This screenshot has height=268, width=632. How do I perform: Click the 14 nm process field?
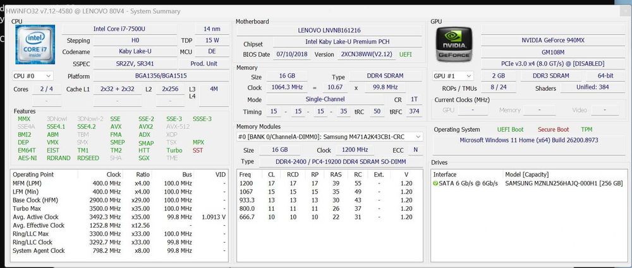coord(212,29)
